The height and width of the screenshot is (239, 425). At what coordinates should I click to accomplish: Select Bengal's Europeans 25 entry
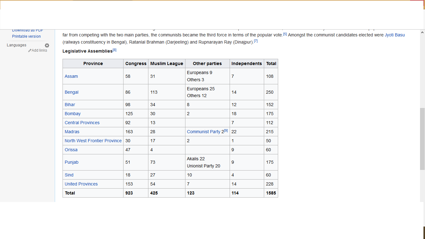click(201, 89)
